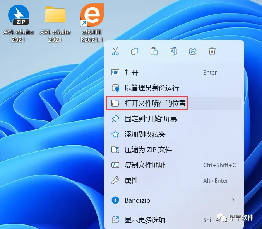Image resolution: width=262 pixels, height=229 pixels.
Task: Click the expand icon beside 显示更多选项
Action: click(115, 220)
